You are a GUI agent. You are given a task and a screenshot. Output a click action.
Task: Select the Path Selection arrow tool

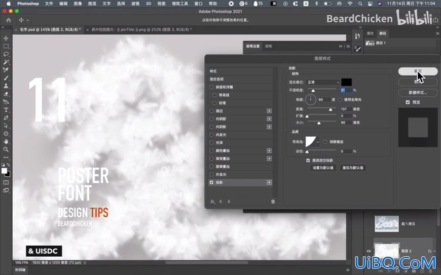tap(6, 126)
